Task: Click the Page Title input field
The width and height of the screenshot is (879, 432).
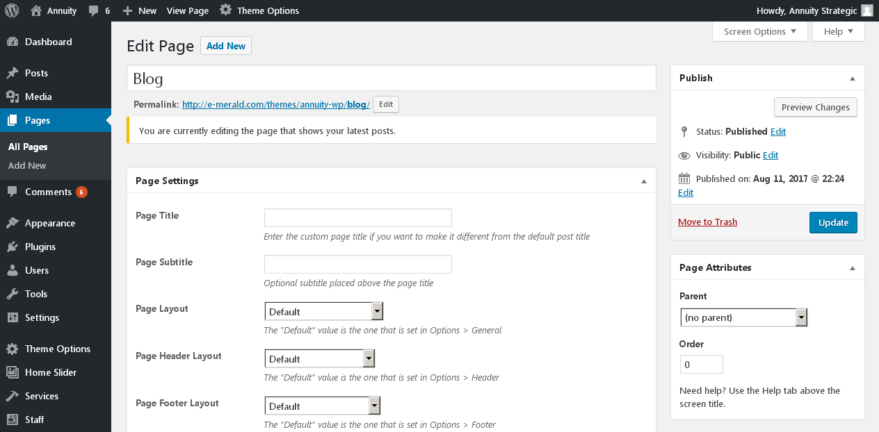Action: 358,217
